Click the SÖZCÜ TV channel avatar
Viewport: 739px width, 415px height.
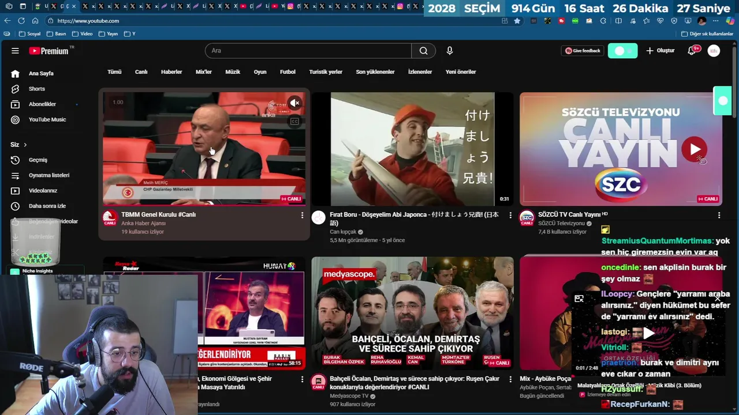(527, 218)
